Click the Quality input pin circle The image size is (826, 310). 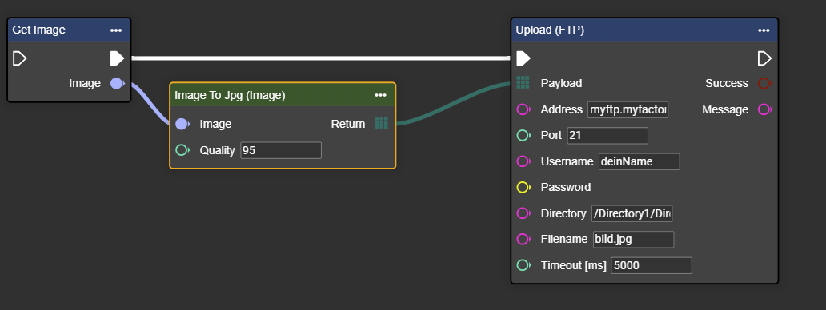(182, 150)
